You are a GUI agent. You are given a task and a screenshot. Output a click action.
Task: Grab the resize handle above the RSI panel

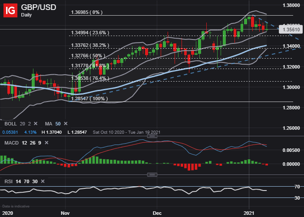[152, 174]
